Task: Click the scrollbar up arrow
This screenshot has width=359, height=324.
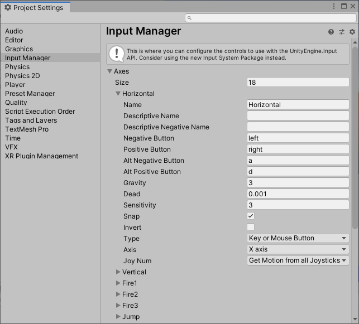Action: click(x=355, y=42)
